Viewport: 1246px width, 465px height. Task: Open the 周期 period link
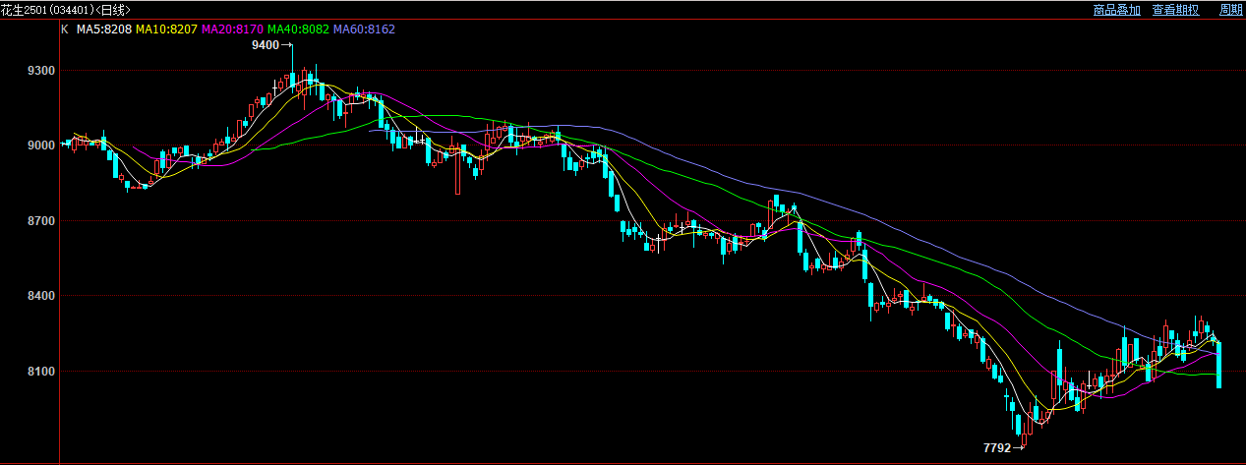[1231, 10]
